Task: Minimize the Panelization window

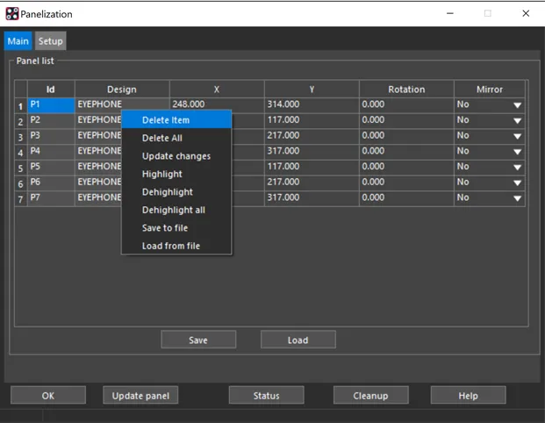Action: (450, 13)
